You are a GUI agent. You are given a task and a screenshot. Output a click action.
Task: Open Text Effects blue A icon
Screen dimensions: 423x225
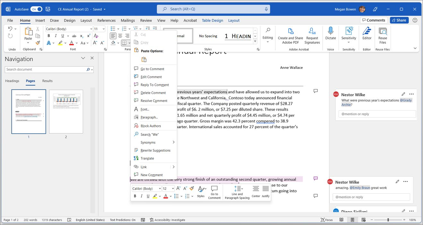pyautogui.click(x=49, y=43)
